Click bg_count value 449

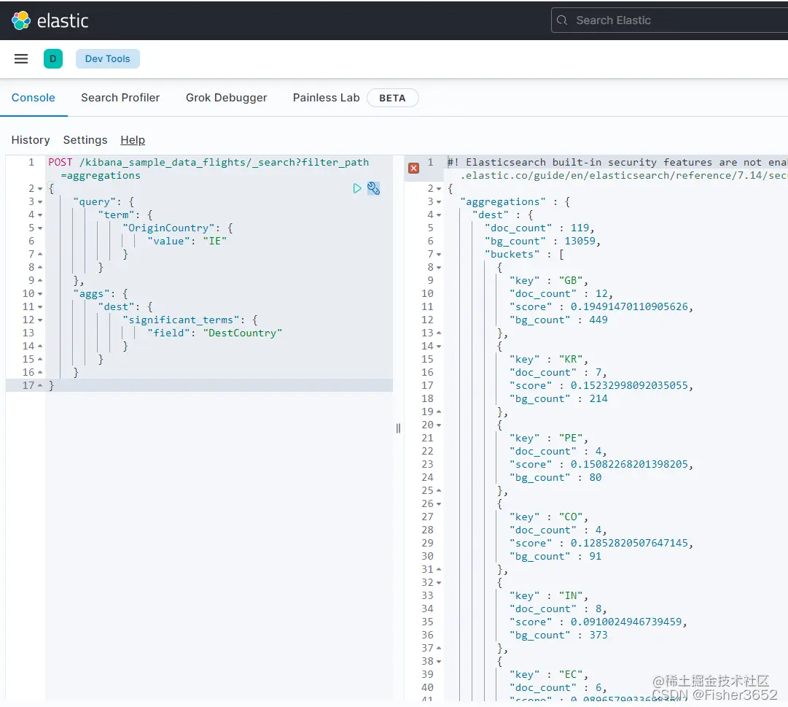(x=598, y=320)
